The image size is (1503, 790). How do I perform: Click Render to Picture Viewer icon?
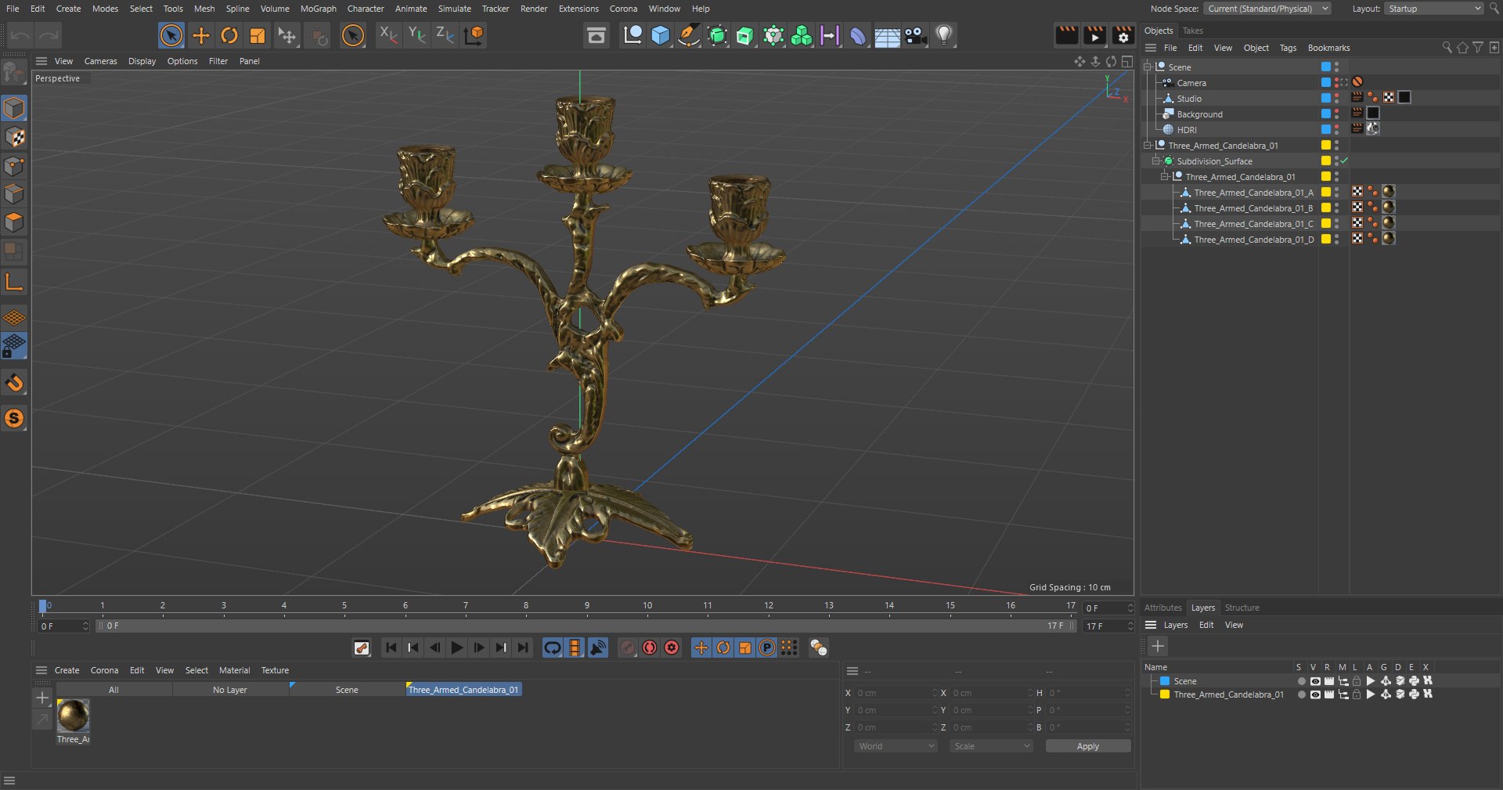tap(1094, 35)
